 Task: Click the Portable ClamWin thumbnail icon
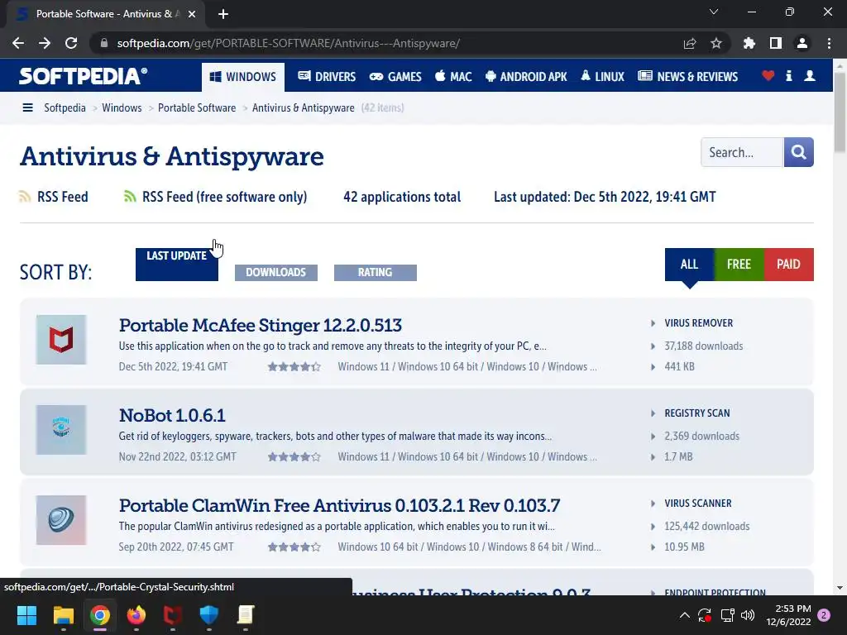(x=61, y=520)
